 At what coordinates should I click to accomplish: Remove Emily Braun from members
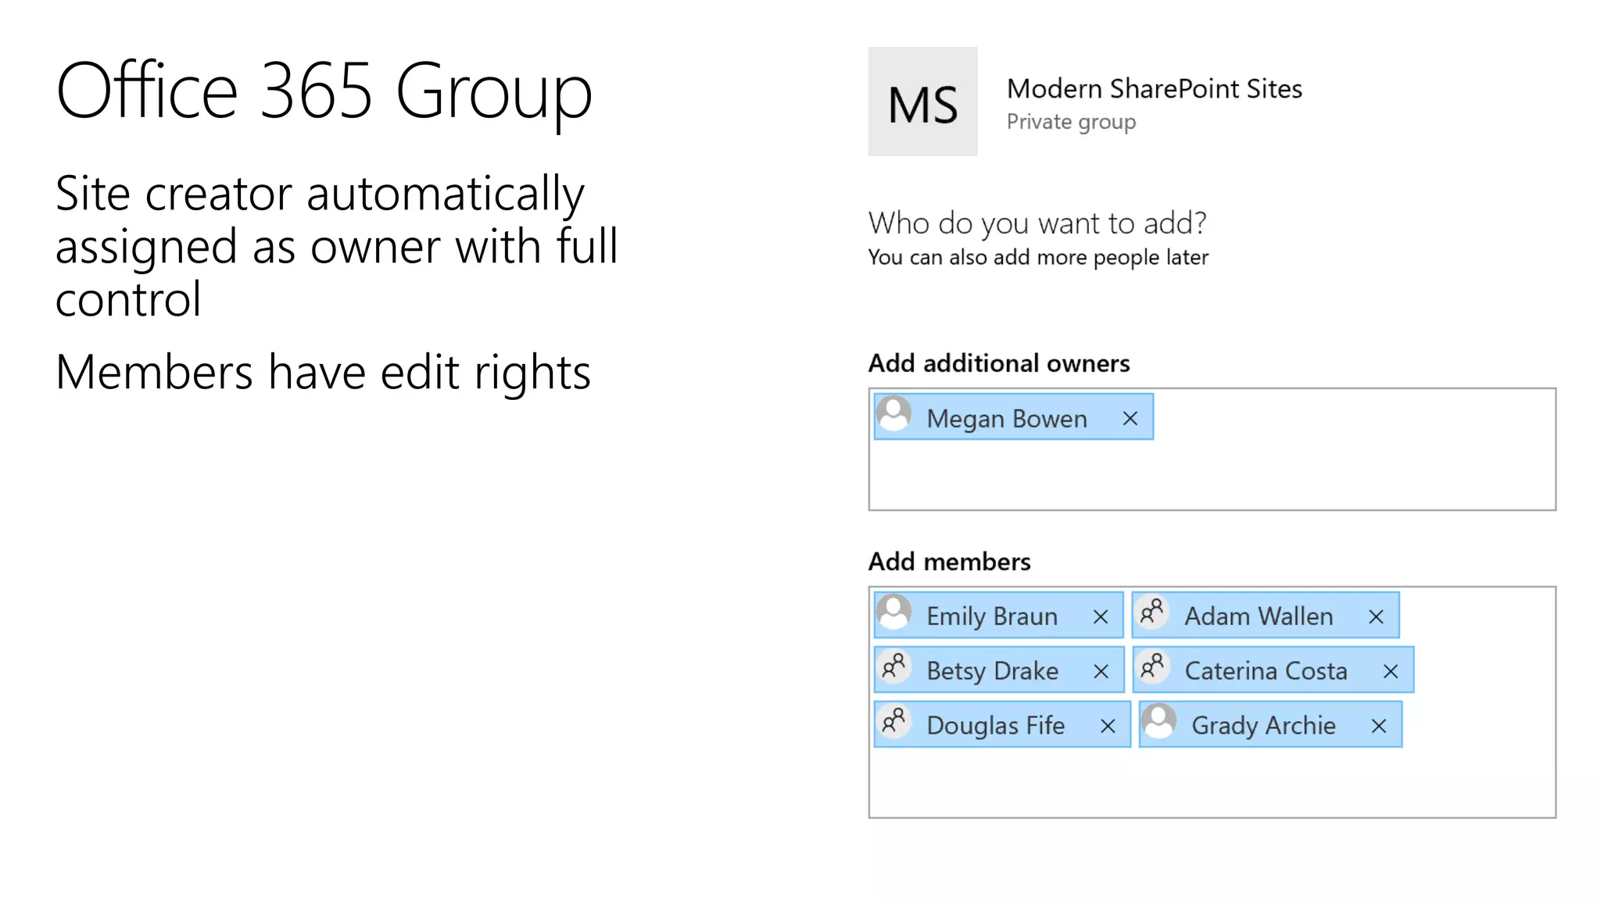(1101, 617)
